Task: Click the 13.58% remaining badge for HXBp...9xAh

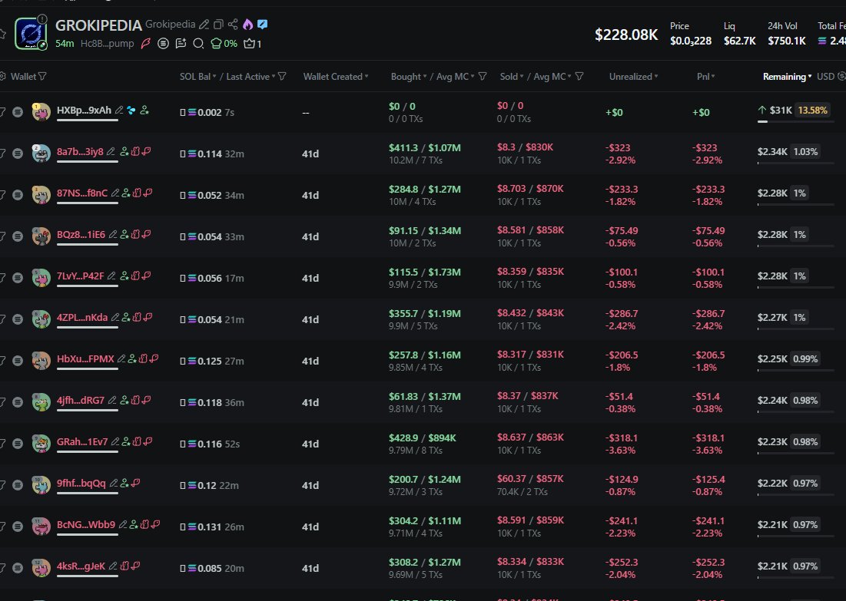Action: [812, 110]
